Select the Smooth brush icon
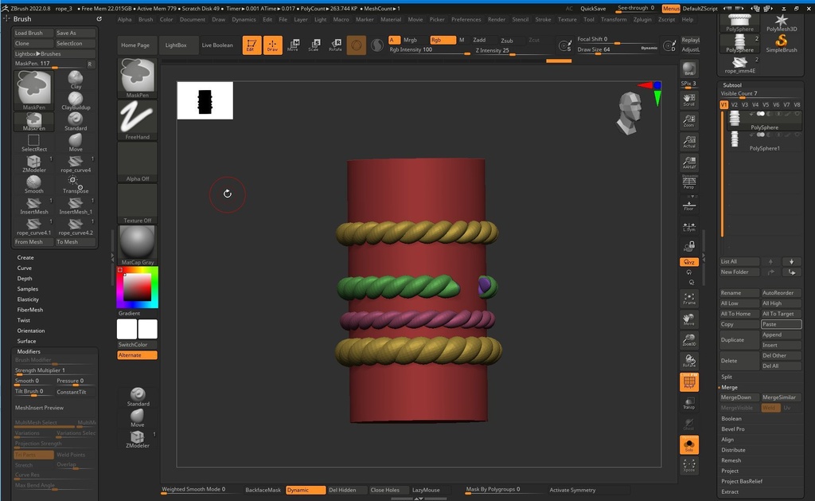This screenshot has width=815, height=501. tap(33, 184)
